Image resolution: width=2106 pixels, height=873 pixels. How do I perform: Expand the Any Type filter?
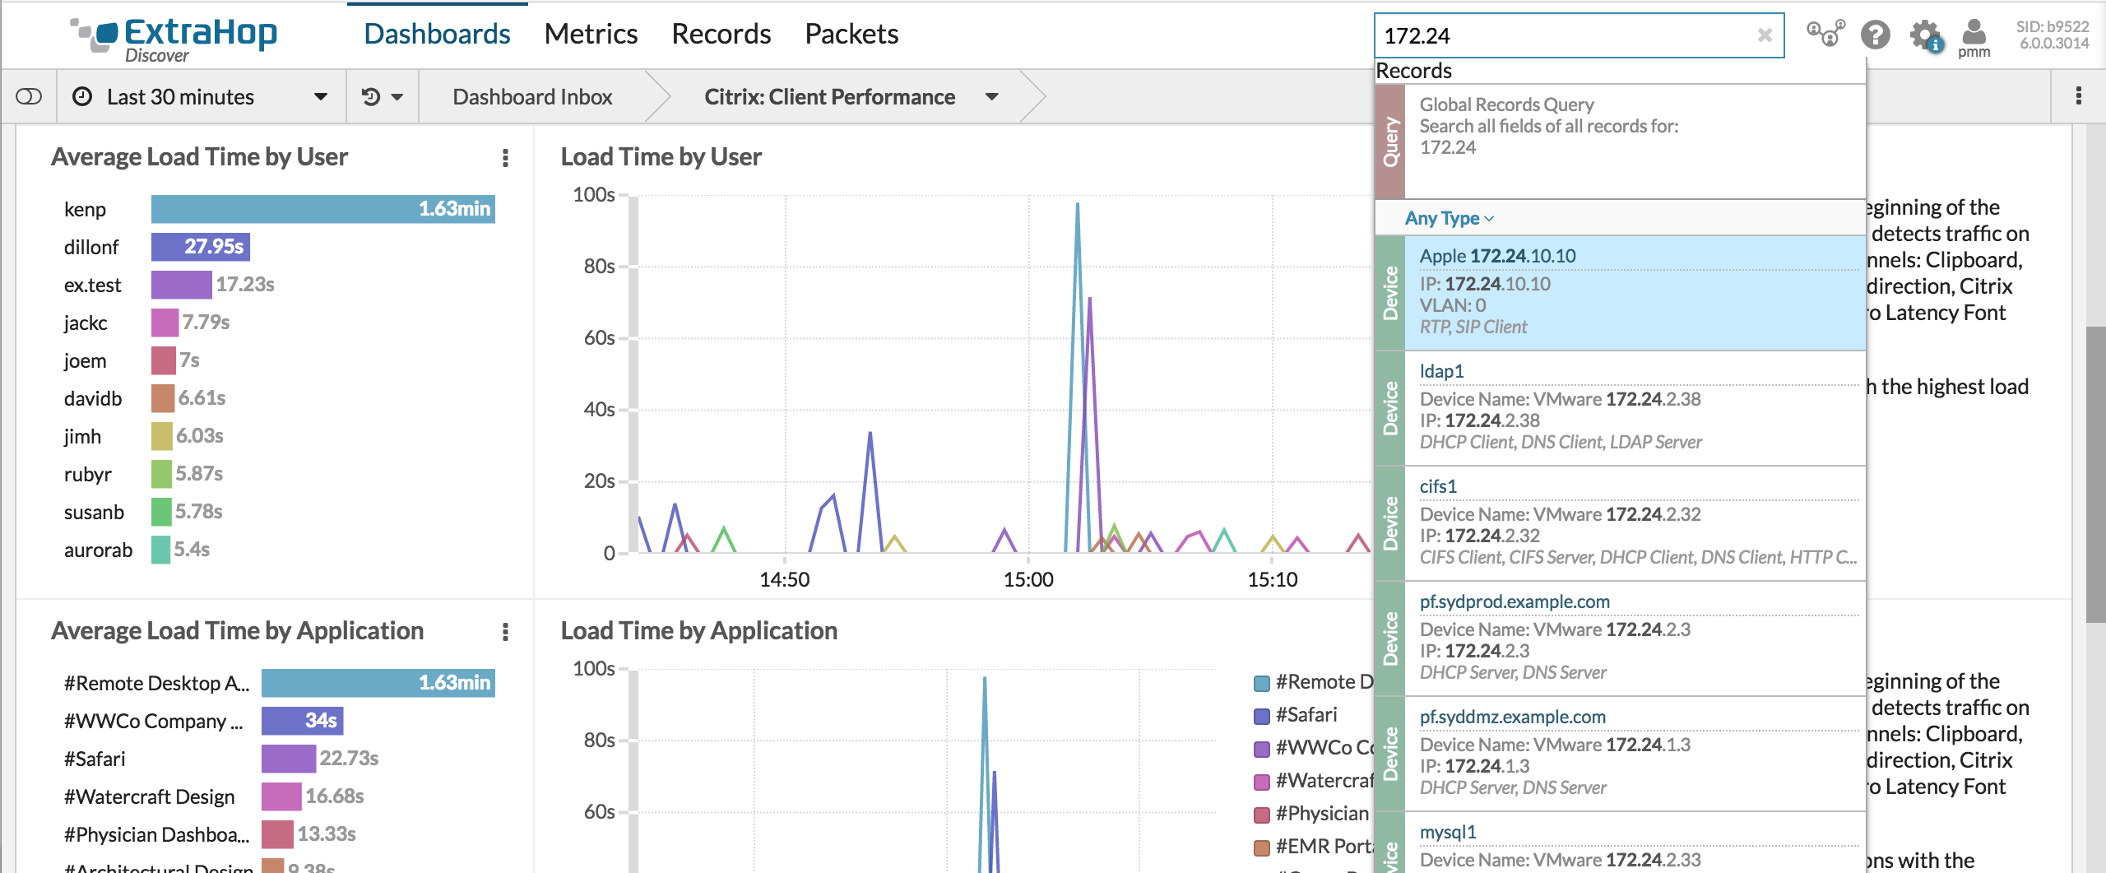tap(1450, 218)
